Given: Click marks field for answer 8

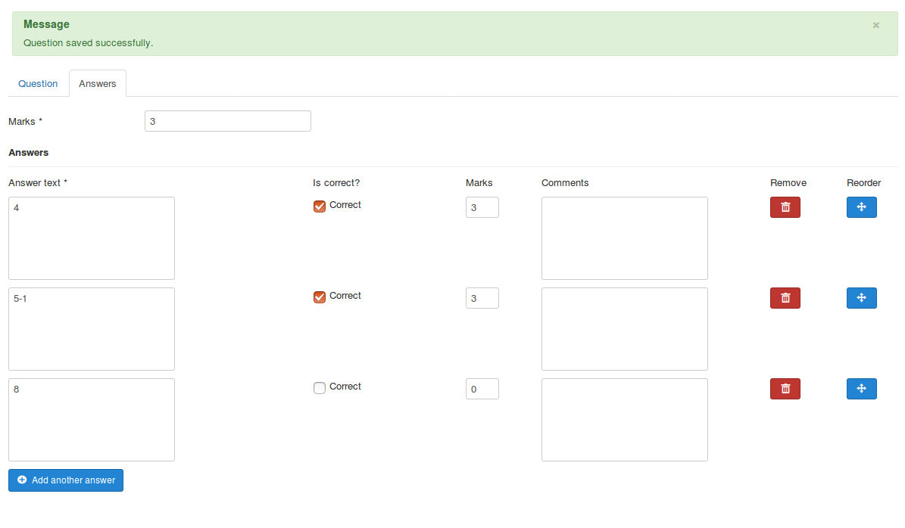Looking at the screenshot, I should [482, 389].
